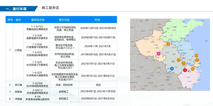Select the 杭州绕城西湖服务区 row
This screenshot has height=106, width=213.
click(x=61, y=85)
